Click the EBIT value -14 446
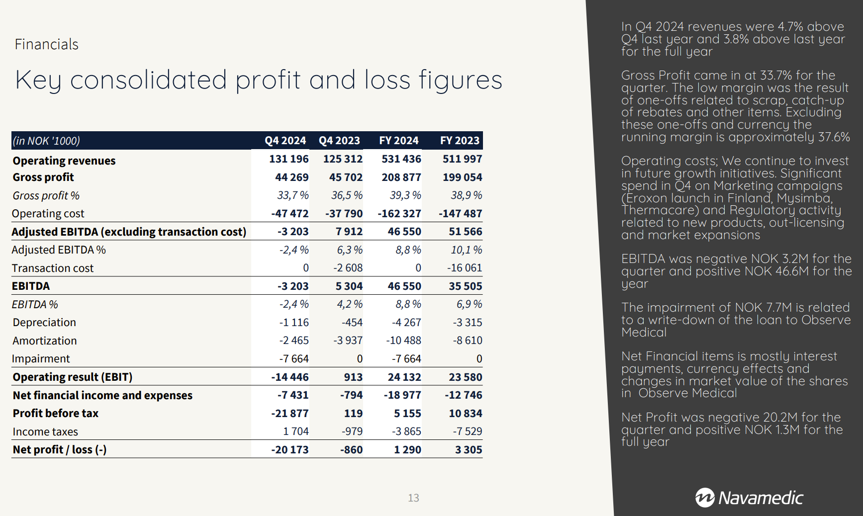Viewport: 863px width, 516px height. [290, 377]
